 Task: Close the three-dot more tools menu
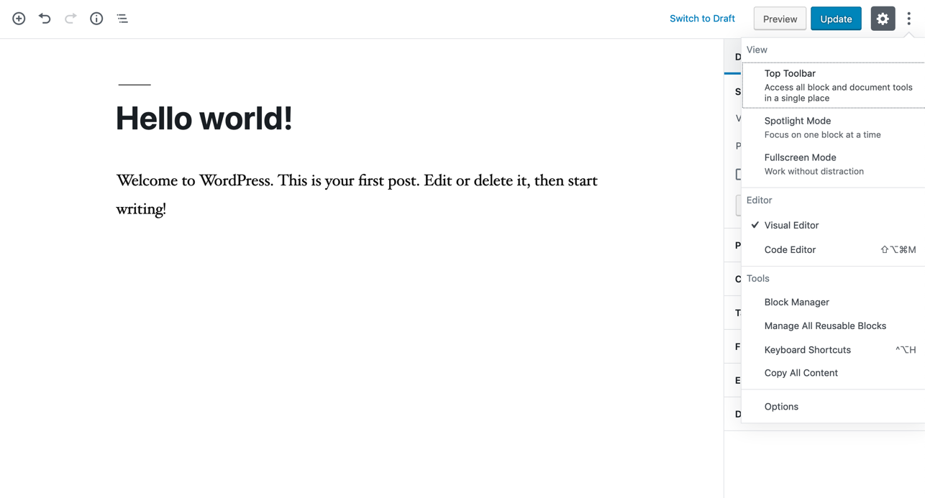[909, 19]
